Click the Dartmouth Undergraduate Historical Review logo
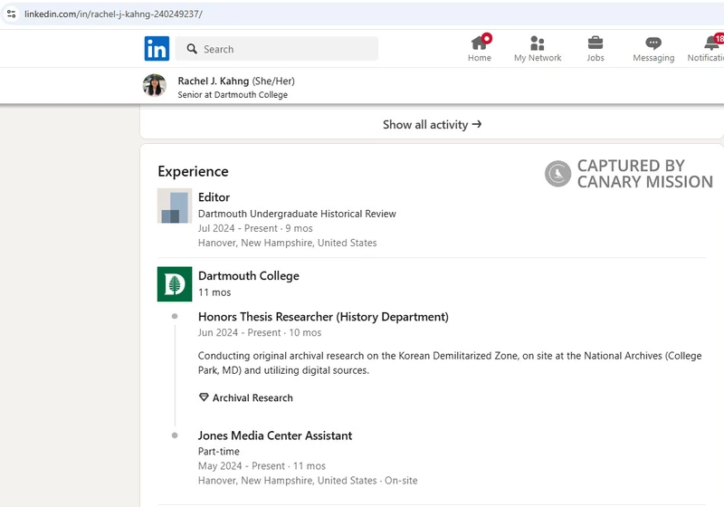724x507 pixels. point(175,206)
